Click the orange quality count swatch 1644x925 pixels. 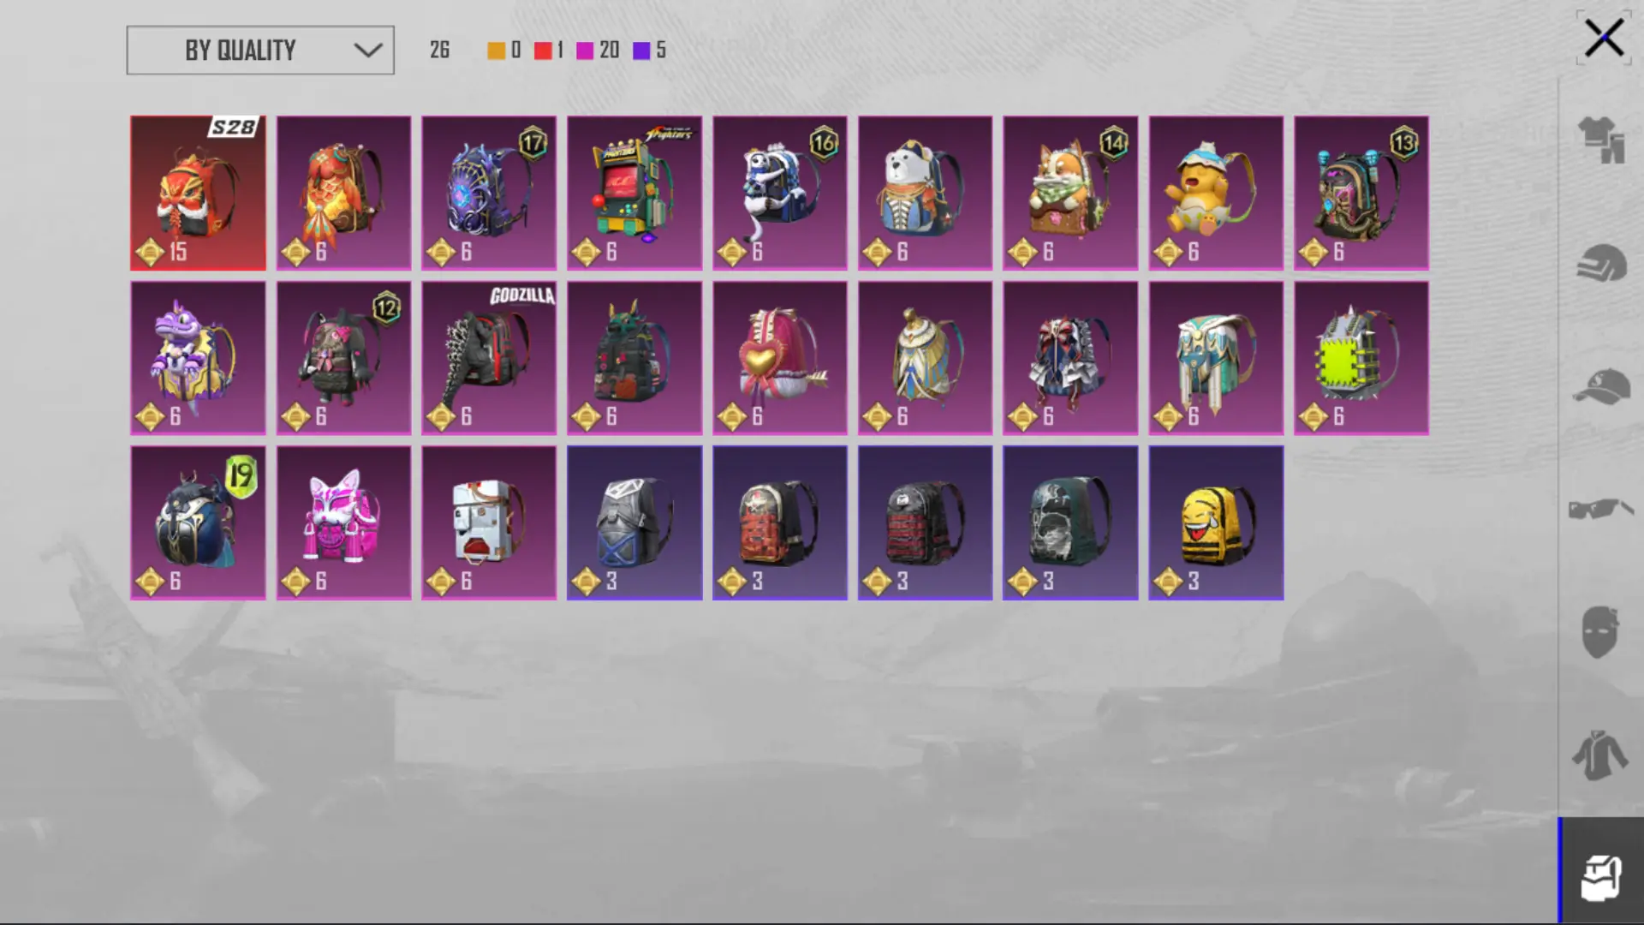pyautogui.click(x=497, y=51)
